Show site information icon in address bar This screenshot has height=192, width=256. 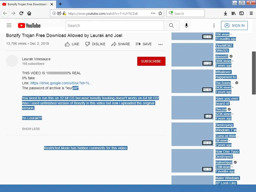click(x=54, y=13)
